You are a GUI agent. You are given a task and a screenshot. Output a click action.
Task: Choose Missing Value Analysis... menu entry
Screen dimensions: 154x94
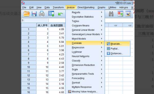tap(85, 91)
